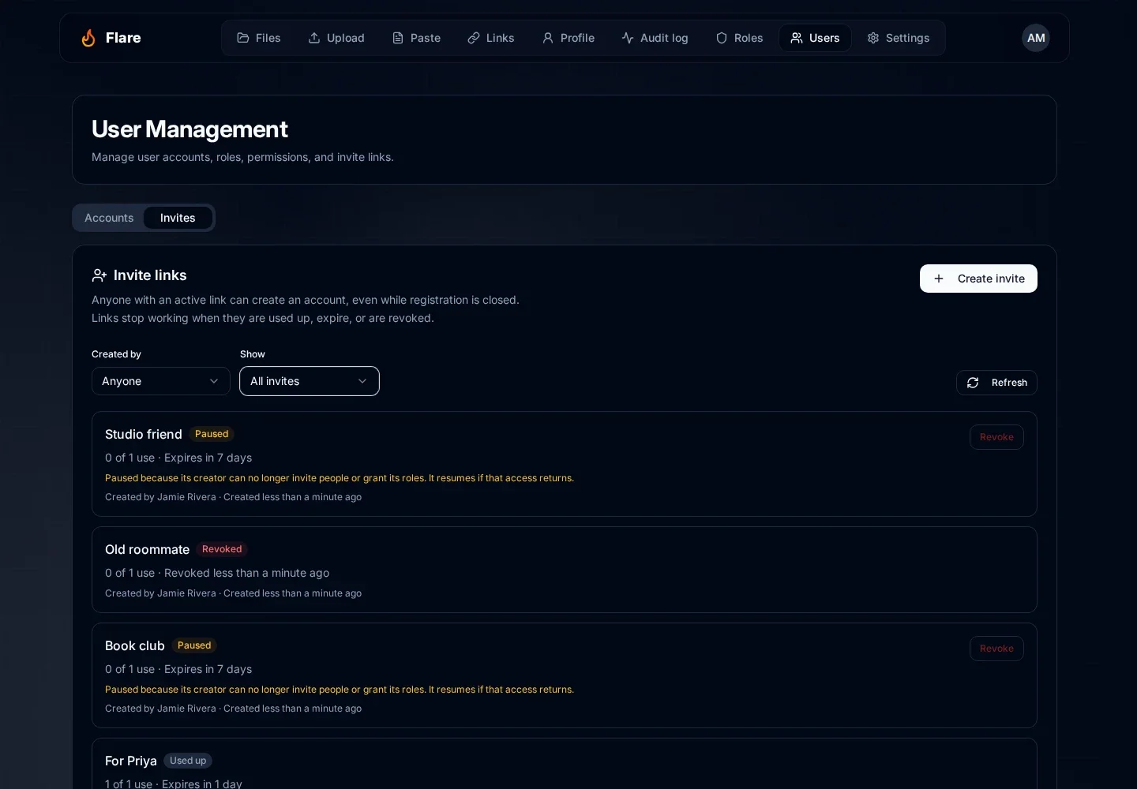The image size is (1137, 789).
Task: Select the For Priya invite title
Action: coord(131,761)
